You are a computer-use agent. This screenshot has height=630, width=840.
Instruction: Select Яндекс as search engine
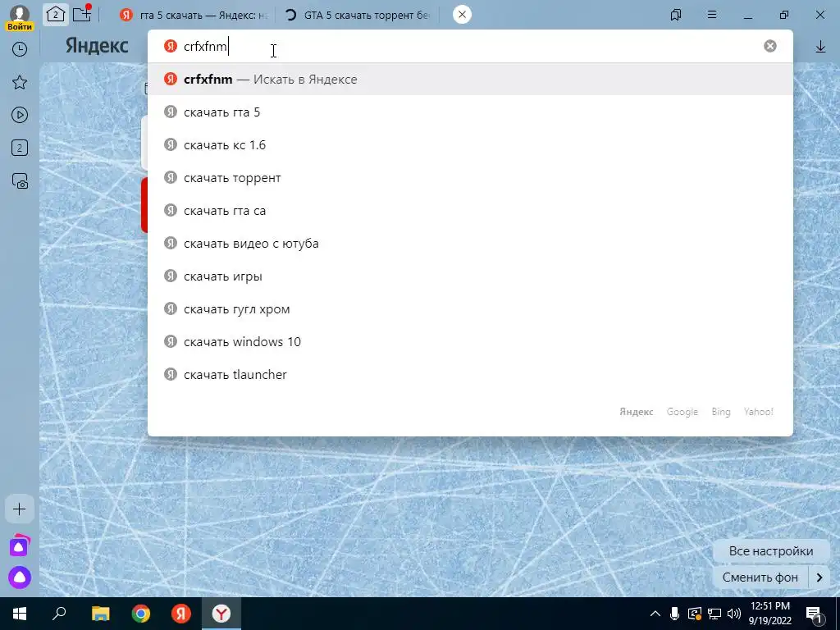(637, 412)
